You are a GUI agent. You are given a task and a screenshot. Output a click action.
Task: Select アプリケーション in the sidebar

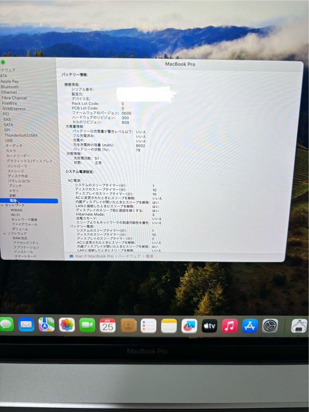click(x=27, y=247)
